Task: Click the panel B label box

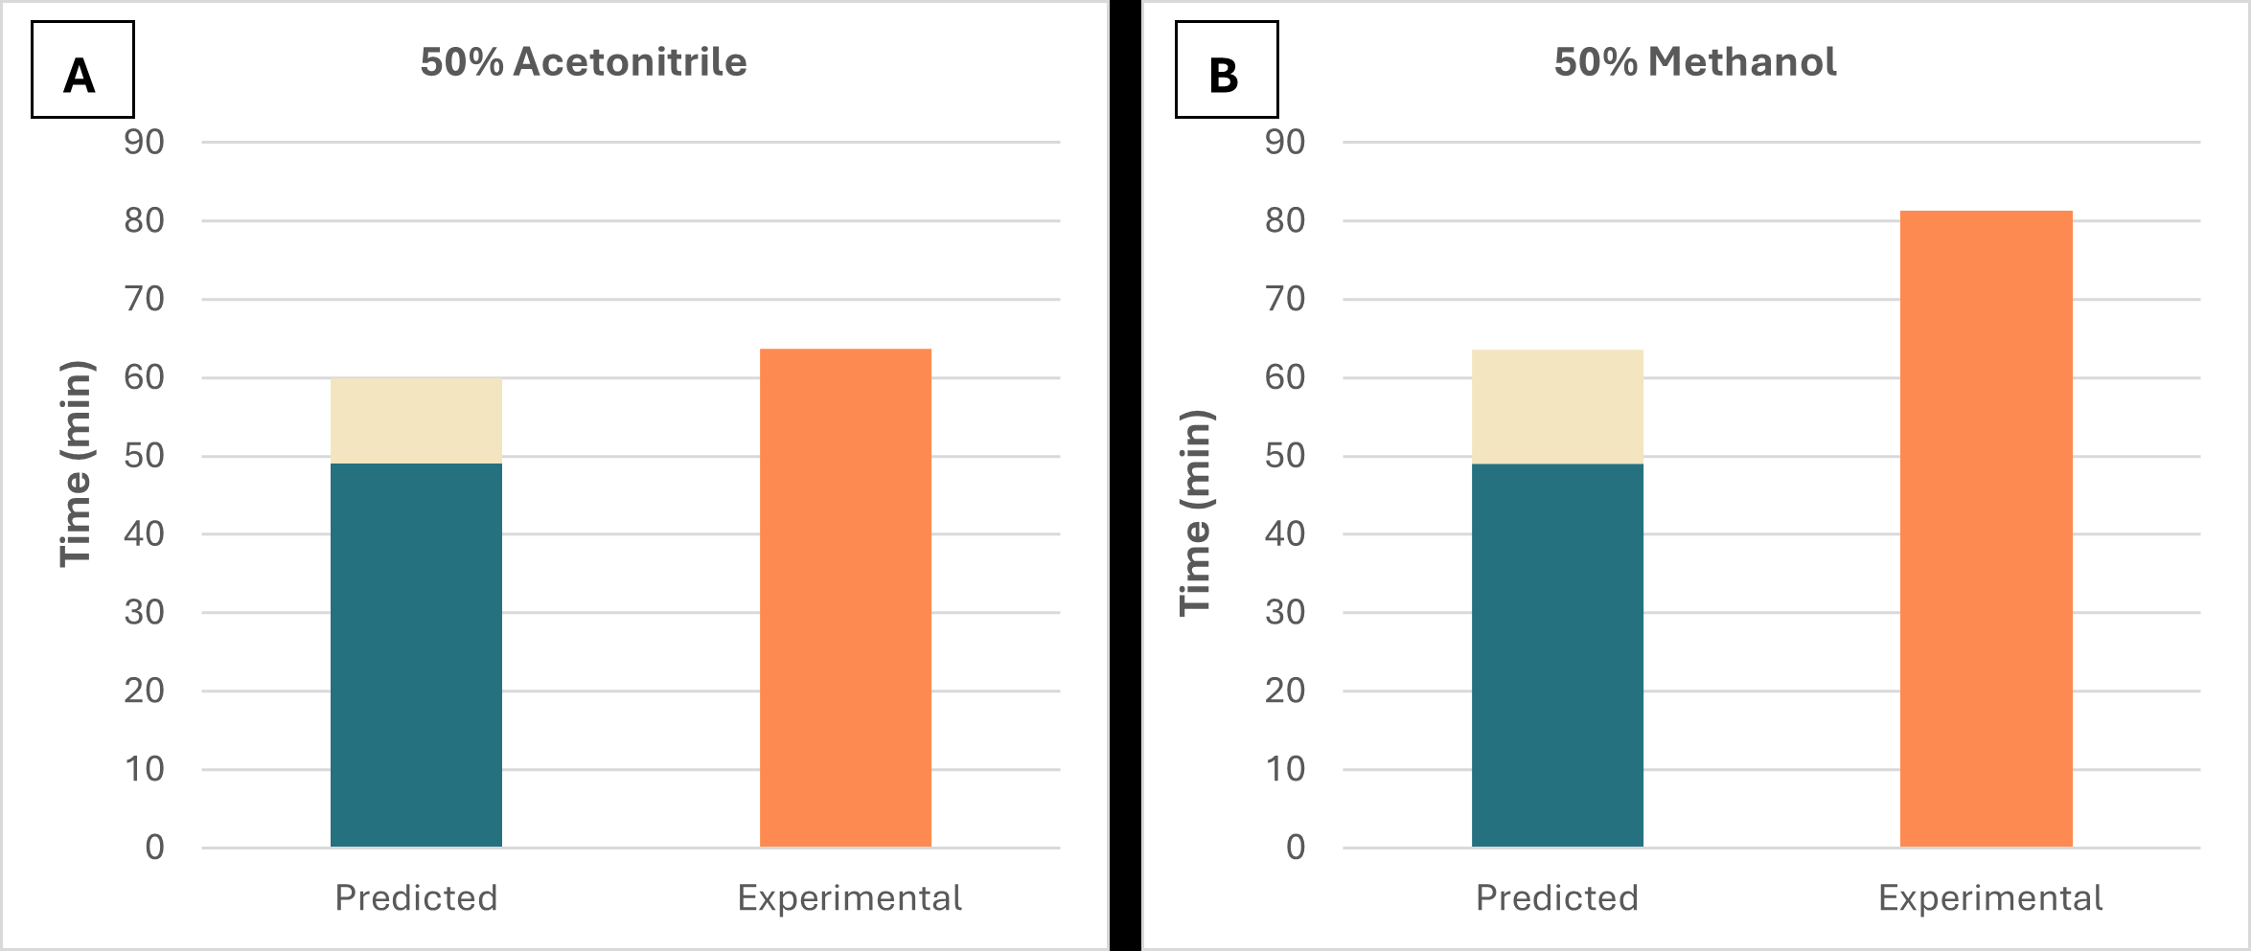Action: click(x=1227, y=70)
